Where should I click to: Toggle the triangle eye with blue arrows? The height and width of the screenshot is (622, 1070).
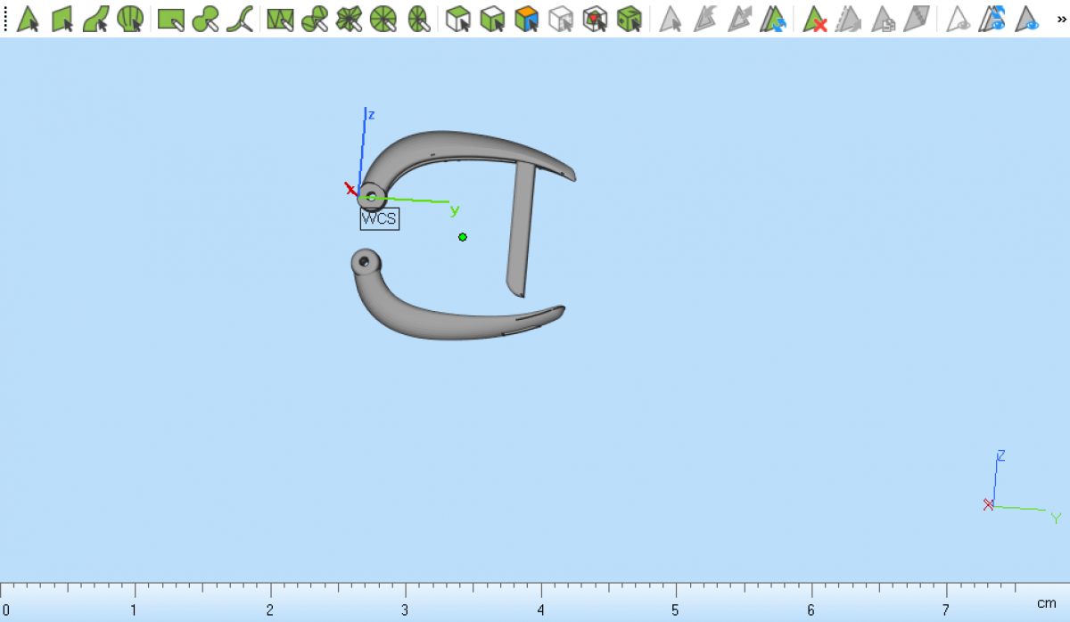(992, 19)
